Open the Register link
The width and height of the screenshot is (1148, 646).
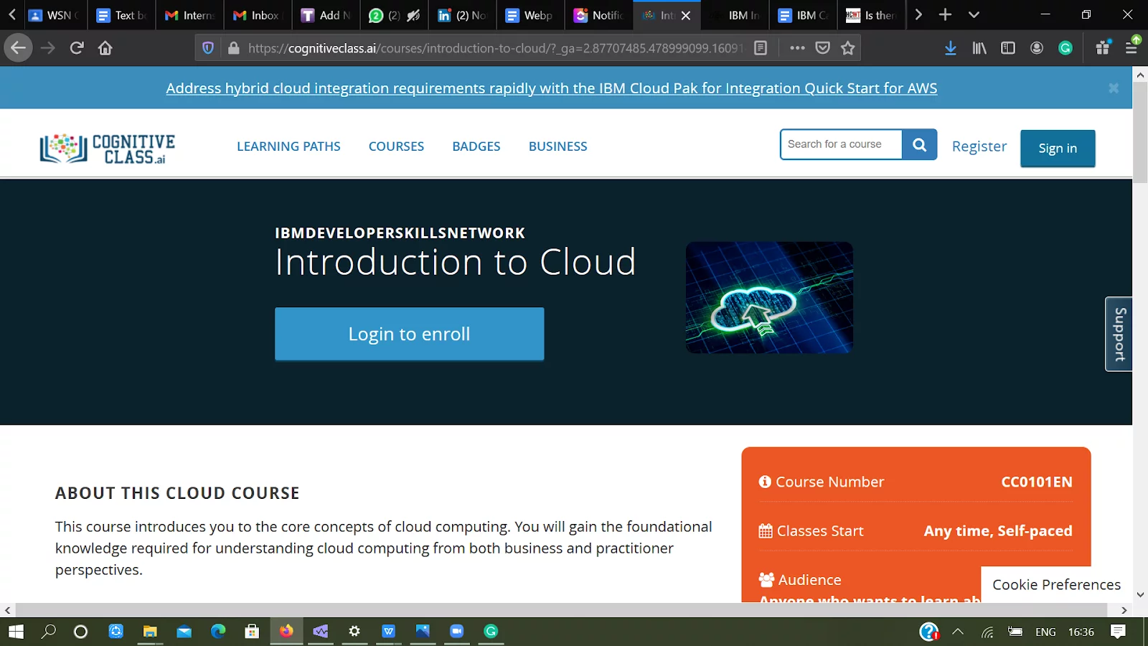coord(979,146)
